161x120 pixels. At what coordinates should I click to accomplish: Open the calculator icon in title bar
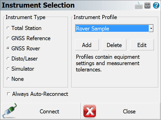point(147,5)
